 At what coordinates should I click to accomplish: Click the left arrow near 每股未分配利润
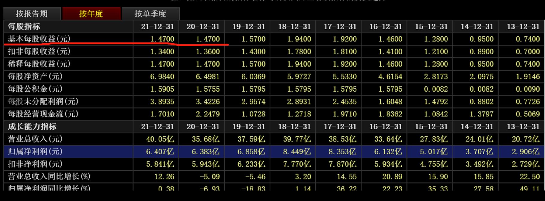pyautogui.click(x=15, y=102)
